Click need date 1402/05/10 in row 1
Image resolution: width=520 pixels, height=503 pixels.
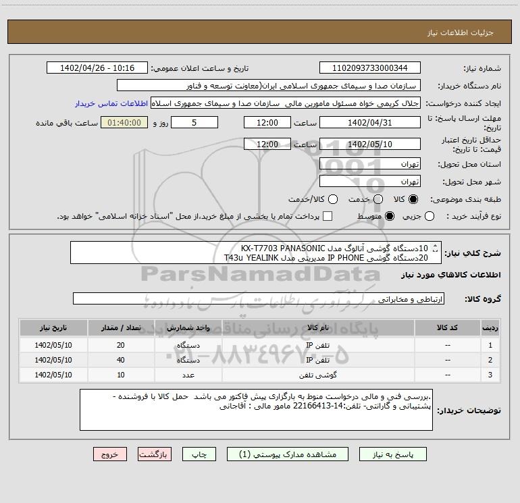pyautogui.click(x=53, y=345)
